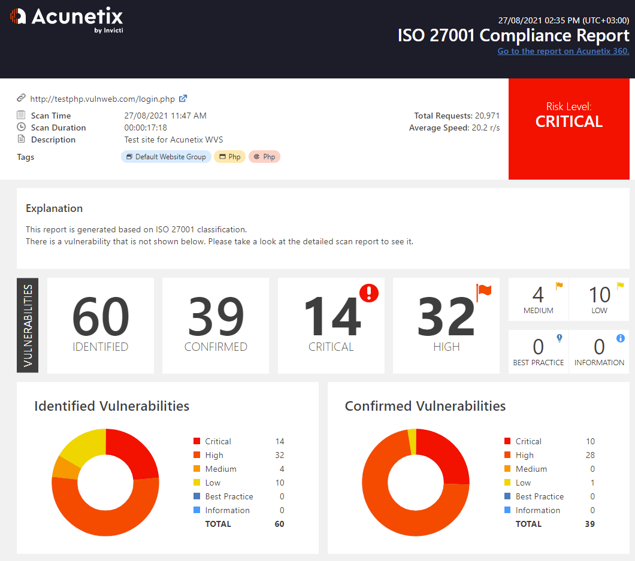Image resolution: width=635 pixels, height=561 pixels.
Task: Open 'Go to the report on Acunetix 360' link
Action: [563, 51]
